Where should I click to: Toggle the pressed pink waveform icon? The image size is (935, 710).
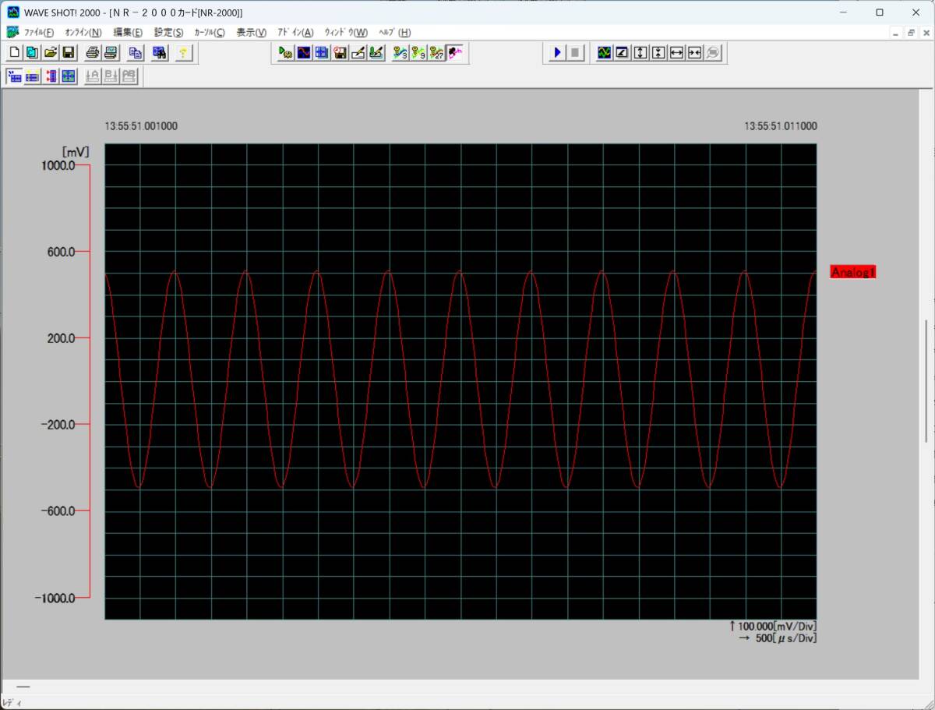[455, 53]
